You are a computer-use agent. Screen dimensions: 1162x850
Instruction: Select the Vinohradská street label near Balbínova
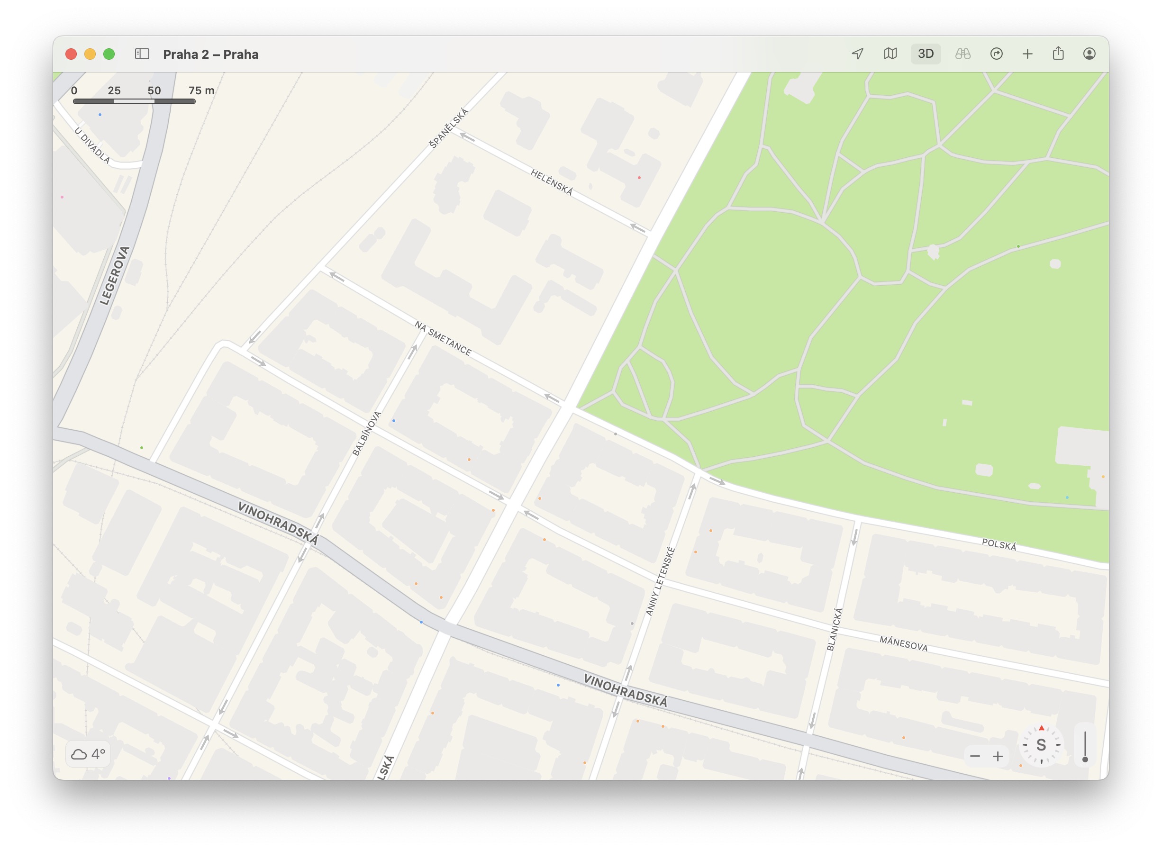(x=278, y=523)
